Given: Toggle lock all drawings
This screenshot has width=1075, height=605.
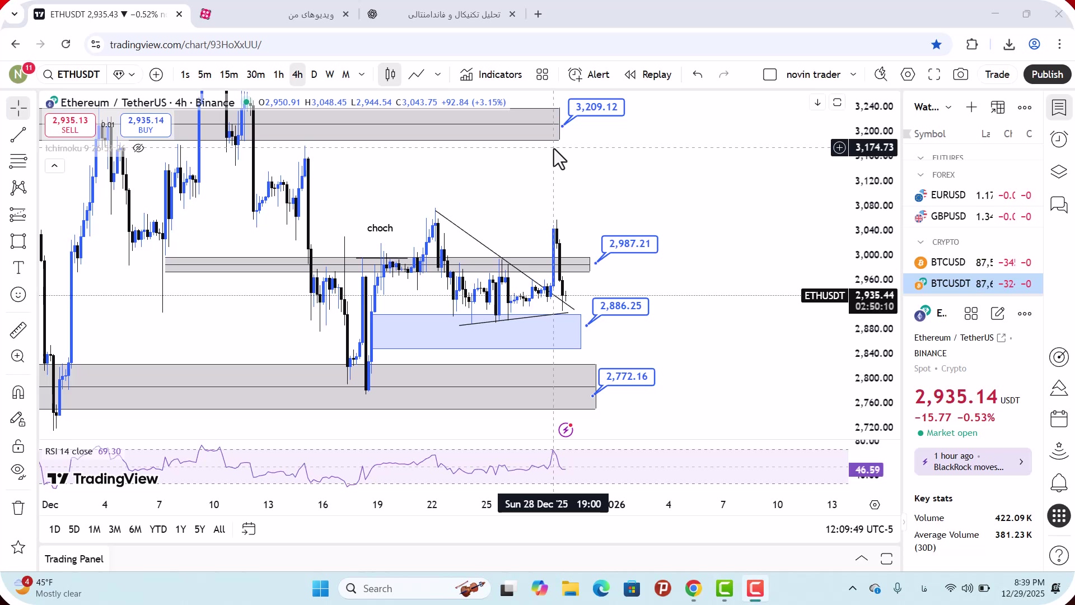Looking at the screenshot, I should 18,446.
